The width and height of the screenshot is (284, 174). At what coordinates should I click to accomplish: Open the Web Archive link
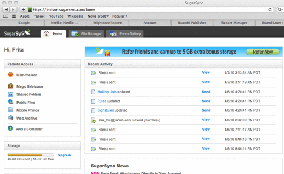[x=27, y=118]
